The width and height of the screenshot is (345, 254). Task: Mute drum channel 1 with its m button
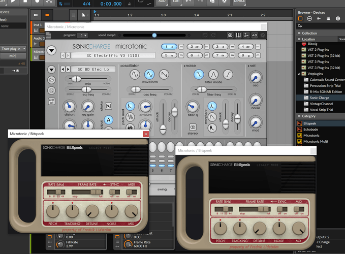point(181,47)
